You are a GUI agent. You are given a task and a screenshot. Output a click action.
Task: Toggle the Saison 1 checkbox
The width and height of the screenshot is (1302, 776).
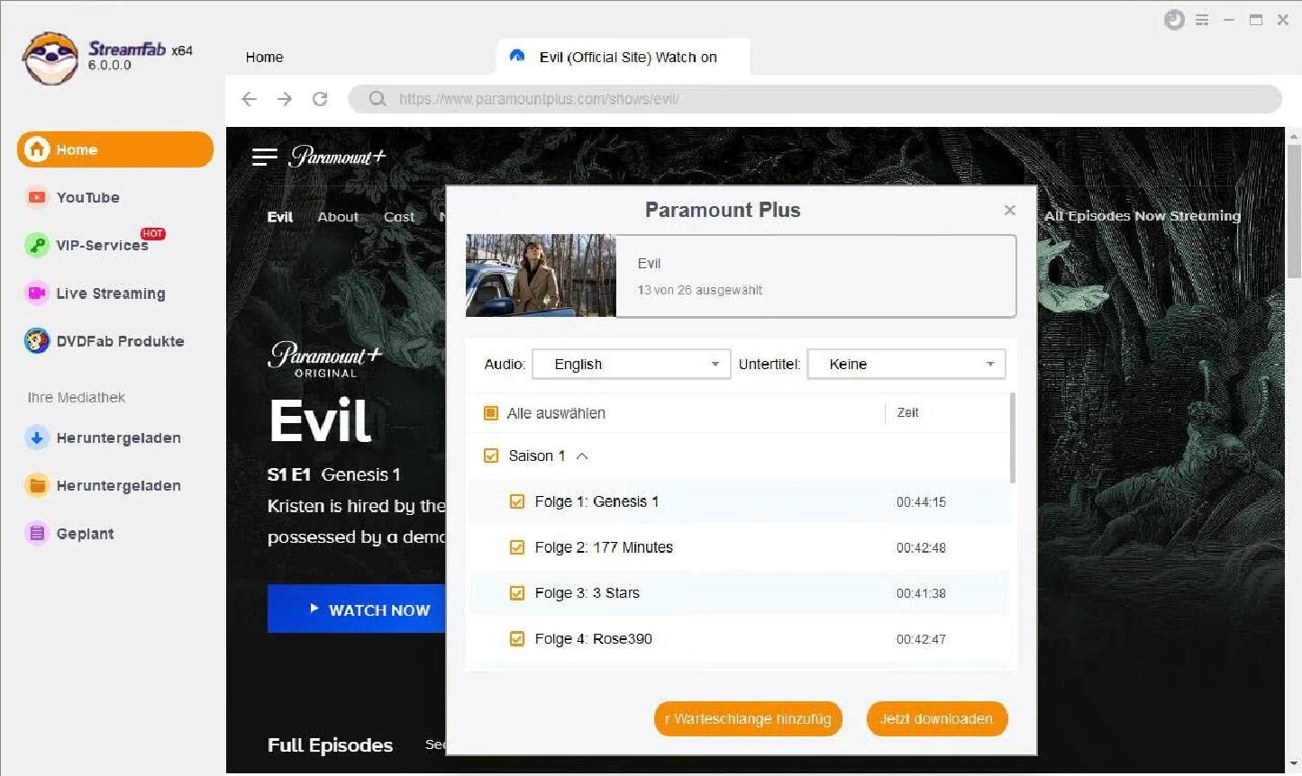click(x=491, y=456)
